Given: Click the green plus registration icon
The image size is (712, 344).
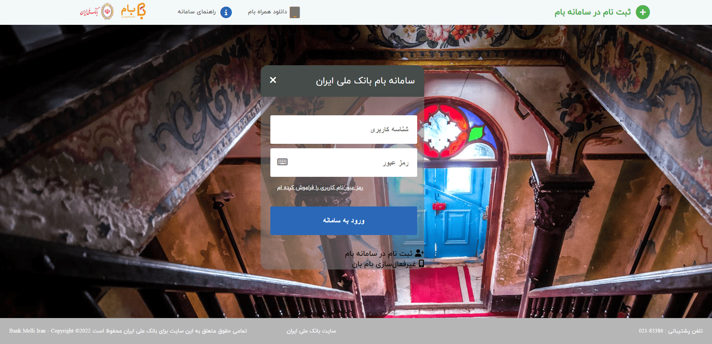Looking at the screenshot, I should 643,12.
